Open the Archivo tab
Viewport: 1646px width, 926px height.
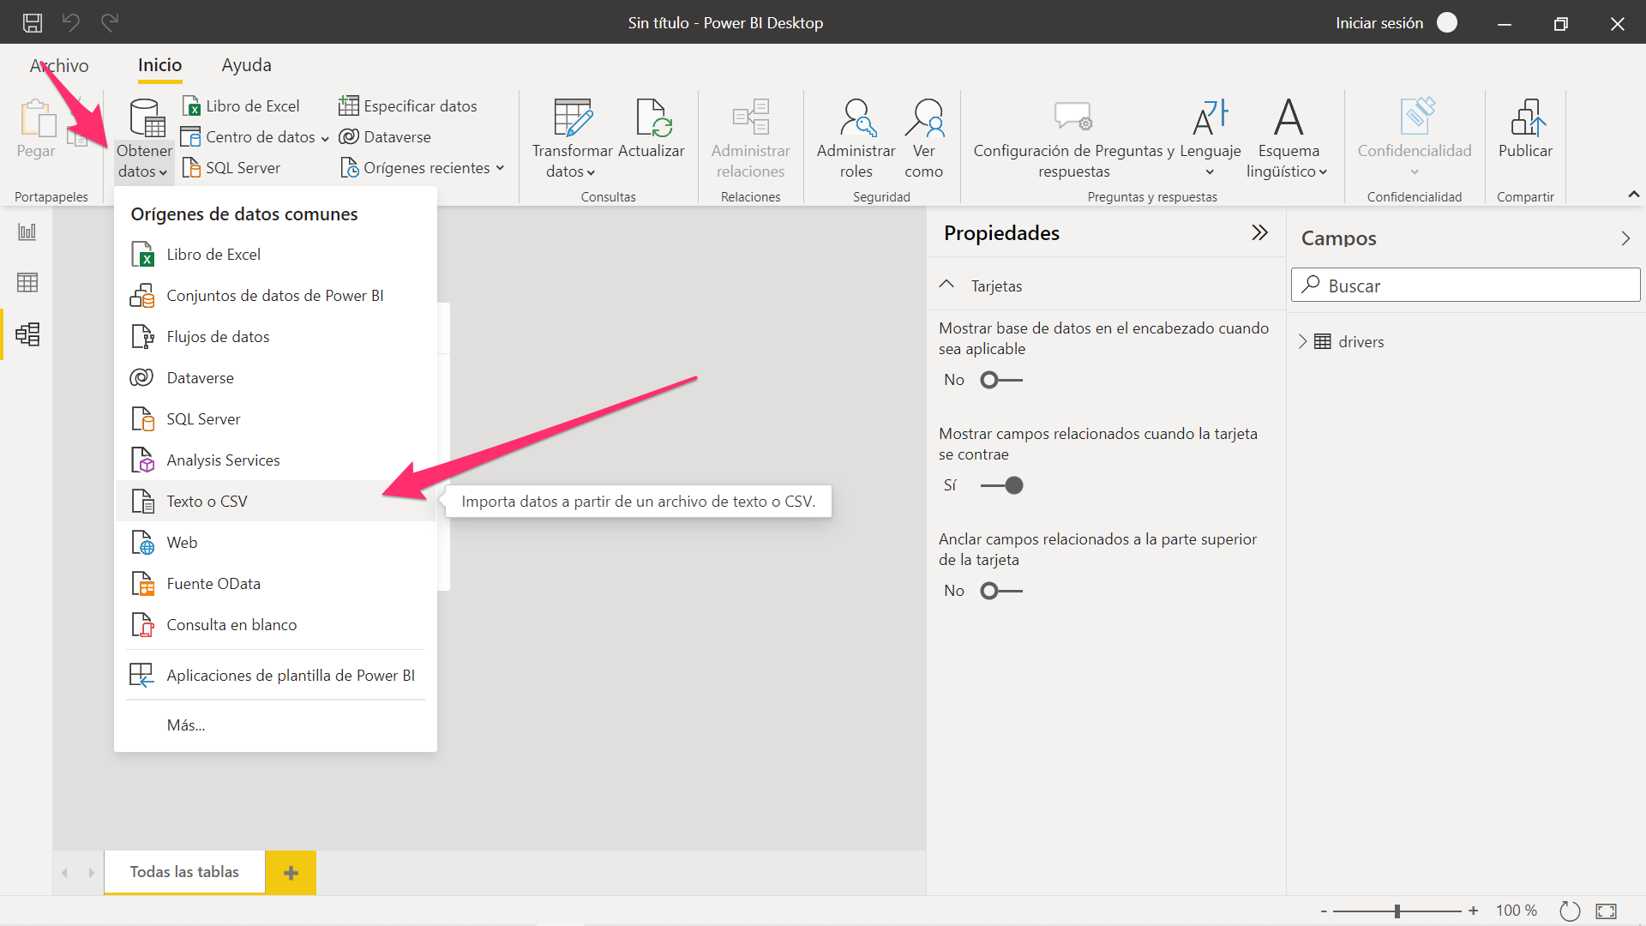59,65
